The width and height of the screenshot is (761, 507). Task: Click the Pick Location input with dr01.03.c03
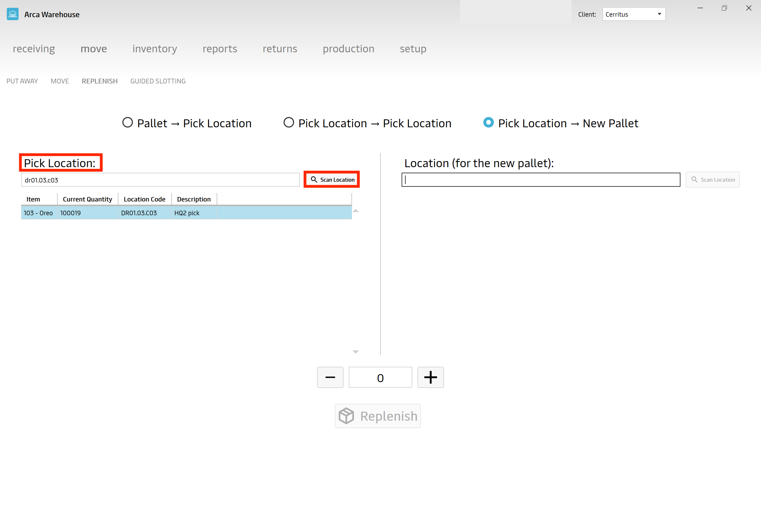[x=160, y=180]
